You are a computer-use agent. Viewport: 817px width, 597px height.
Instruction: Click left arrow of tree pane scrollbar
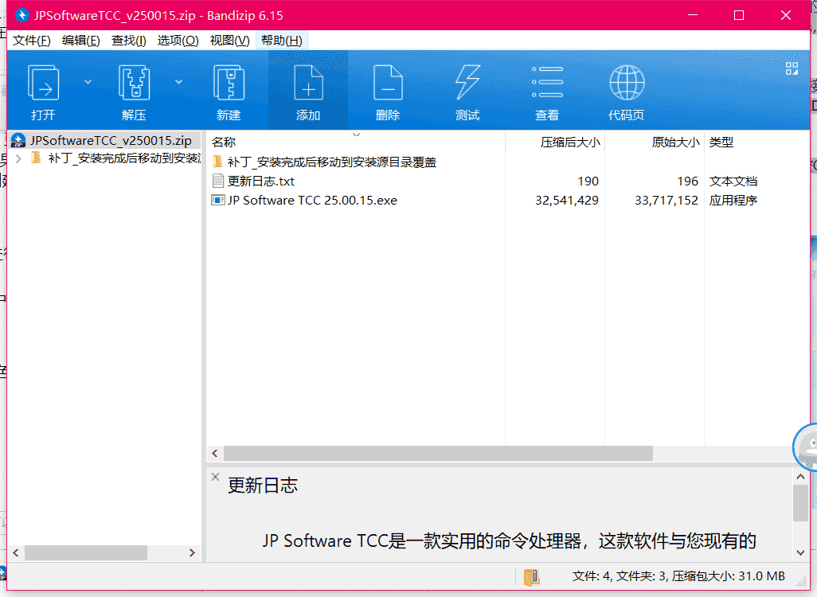16,552
